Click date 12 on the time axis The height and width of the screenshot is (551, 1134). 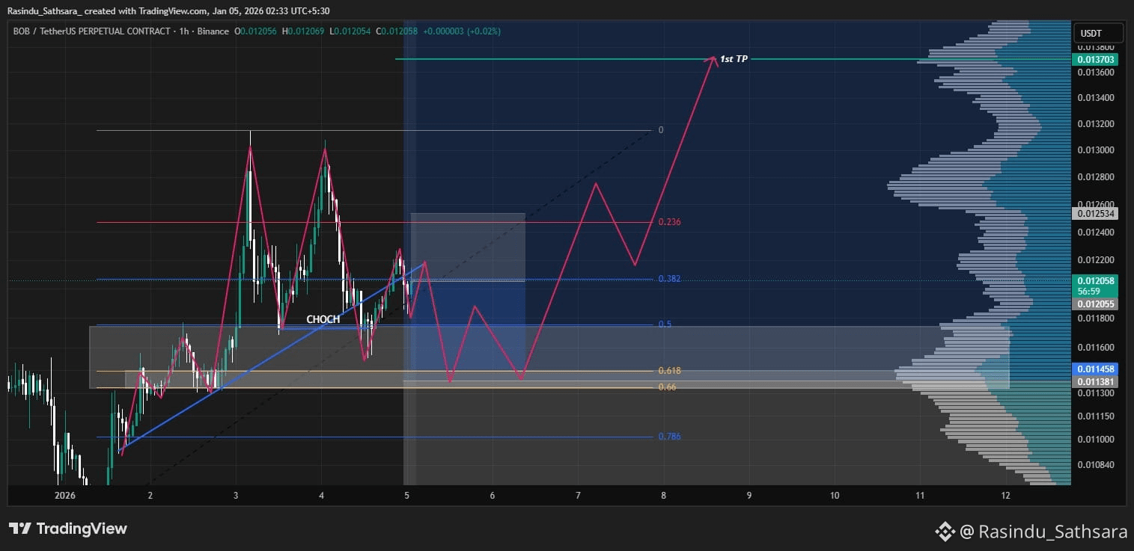(1006, 496)
